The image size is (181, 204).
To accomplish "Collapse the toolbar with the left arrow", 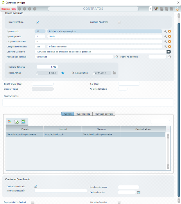I will pyautogui.click(x=151, y=9).
